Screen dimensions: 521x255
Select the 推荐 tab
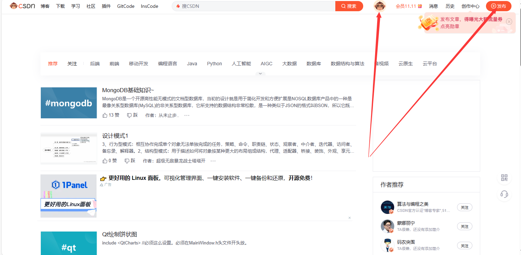pos(53,64)
